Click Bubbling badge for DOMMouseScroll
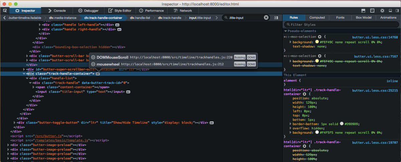 tap(239, 57)
